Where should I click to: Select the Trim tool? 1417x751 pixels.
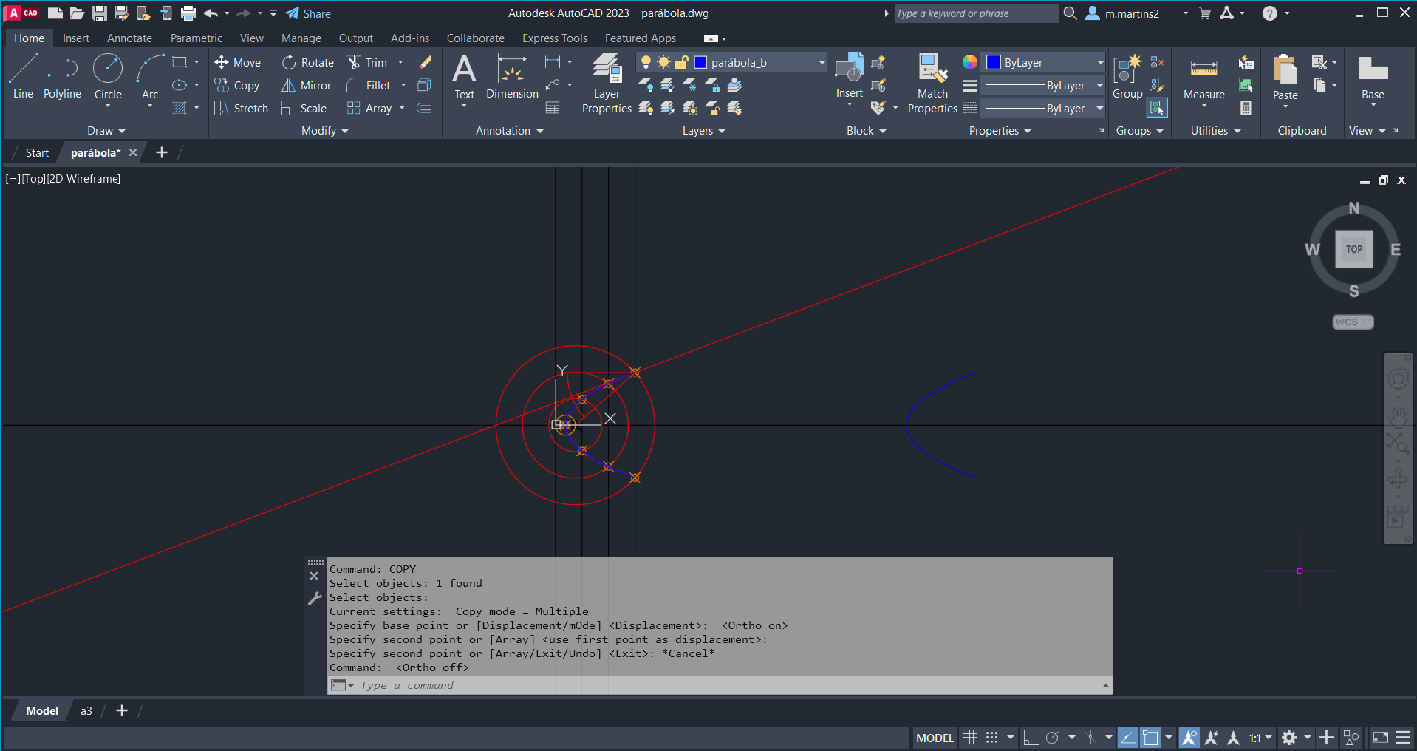[x=368, y=63]
